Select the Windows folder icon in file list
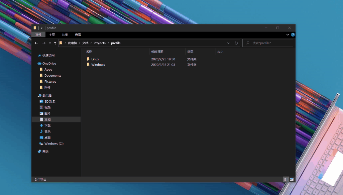343x195 pixels. click(88, 64)
